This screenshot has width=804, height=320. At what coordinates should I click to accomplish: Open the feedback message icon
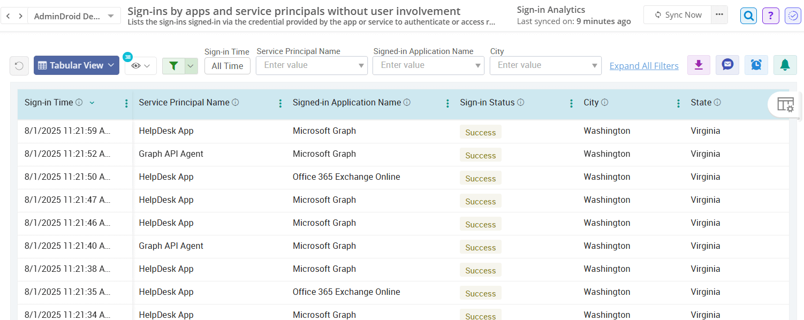tap(727, 64)
